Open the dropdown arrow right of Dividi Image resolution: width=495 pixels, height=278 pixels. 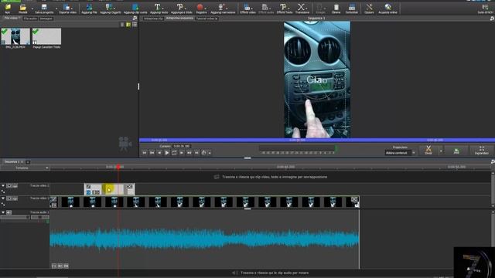[x=441, y=151]
